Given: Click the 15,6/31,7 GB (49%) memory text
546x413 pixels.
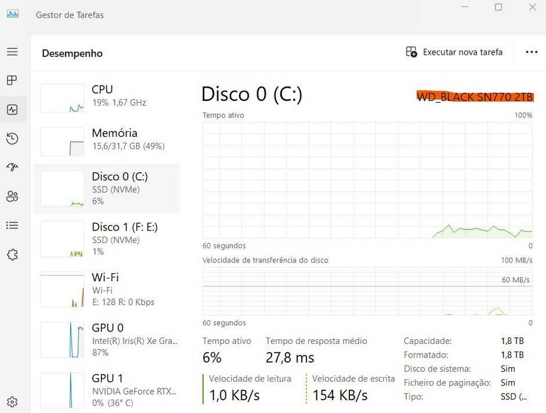Looking at the screenshot, I should (128, 146).
